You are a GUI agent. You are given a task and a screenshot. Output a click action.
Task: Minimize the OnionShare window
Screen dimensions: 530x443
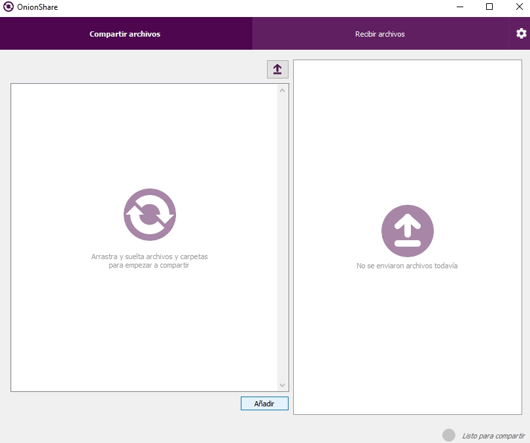coord(459,7)
